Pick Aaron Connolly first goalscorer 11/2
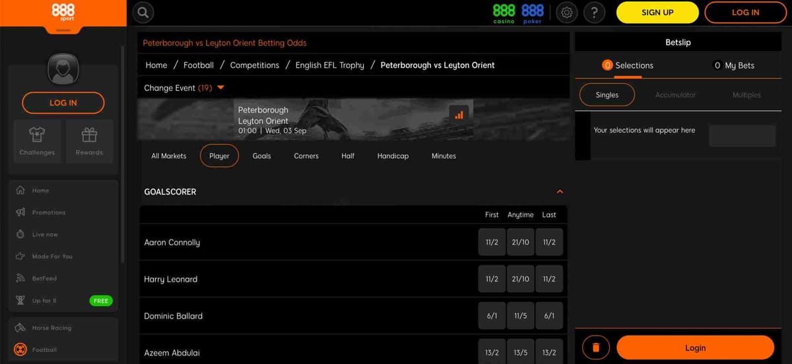 492,242
